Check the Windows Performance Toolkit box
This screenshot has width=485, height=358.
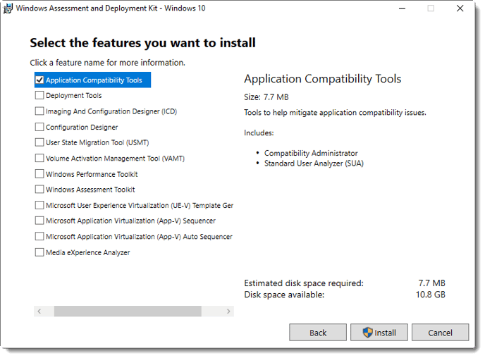(x=39, y=174)
